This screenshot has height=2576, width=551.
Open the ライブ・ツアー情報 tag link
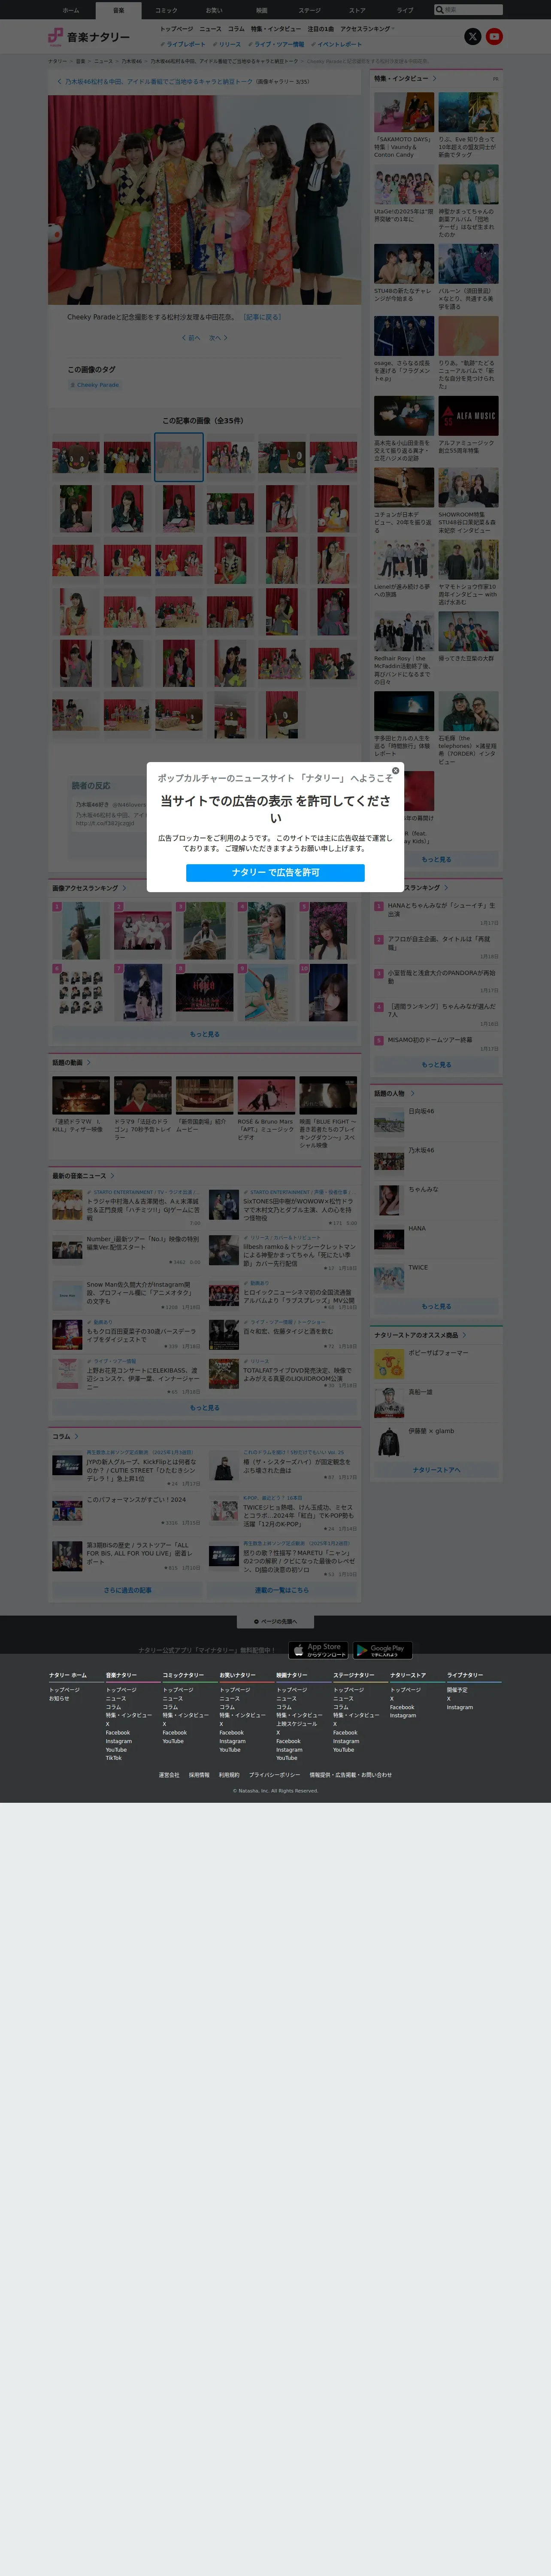(x=276, y=44)
